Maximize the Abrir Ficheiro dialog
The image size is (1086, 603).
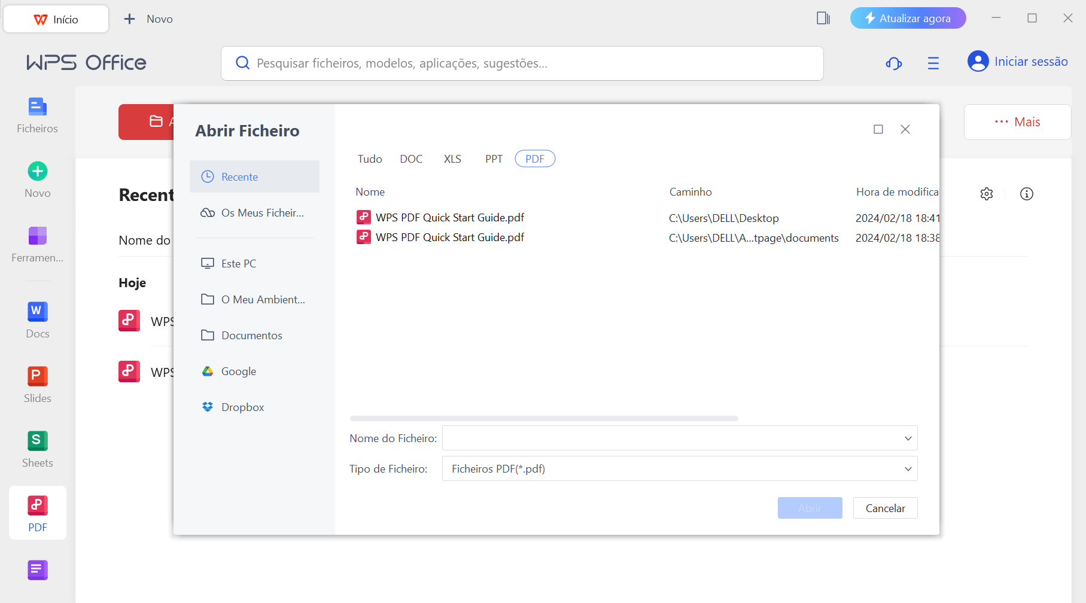(878, 129)
